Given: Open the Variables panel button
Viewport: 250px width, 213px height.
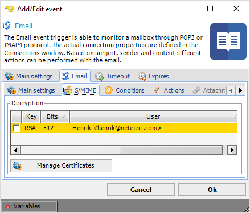Looking at the screenshot, I should pos(29,206).
